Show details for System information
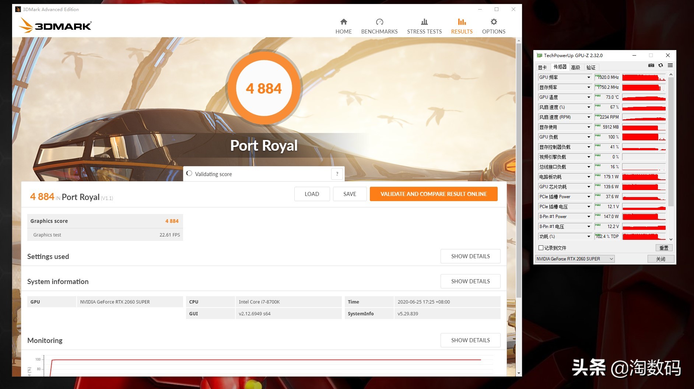This screenshot has width=694, height=389. point(470,281)
